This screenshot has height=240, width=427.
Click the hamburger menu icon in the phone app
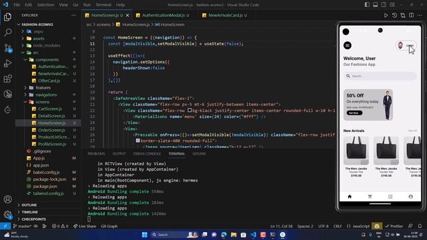pos(348,45)
